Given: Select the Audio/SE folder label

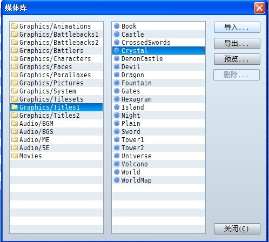Looking at the screenshot, I should pos(35,148).
